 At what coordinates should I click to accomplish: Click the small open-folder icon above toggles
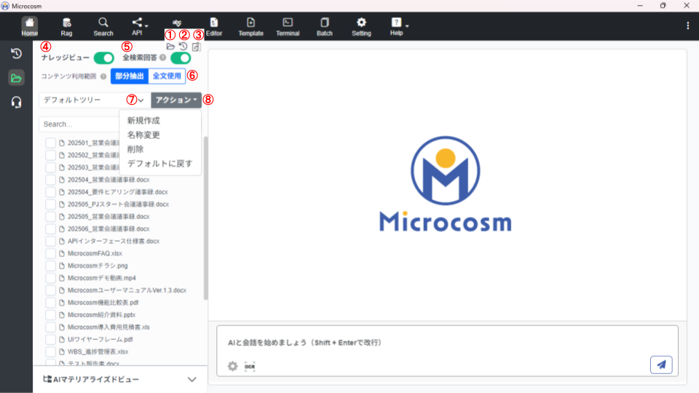170,47
